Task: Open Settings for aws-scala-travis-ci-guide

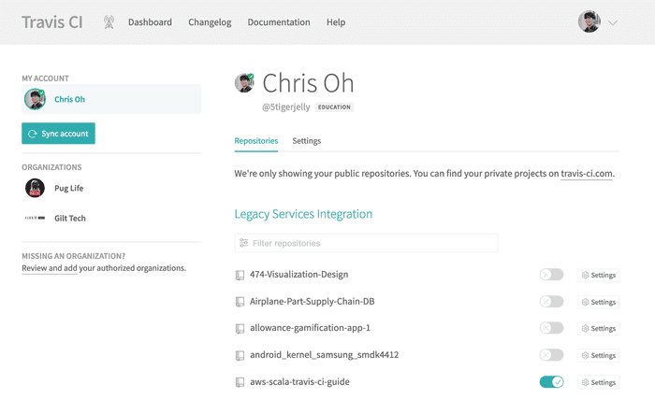Action: point(598,382)
